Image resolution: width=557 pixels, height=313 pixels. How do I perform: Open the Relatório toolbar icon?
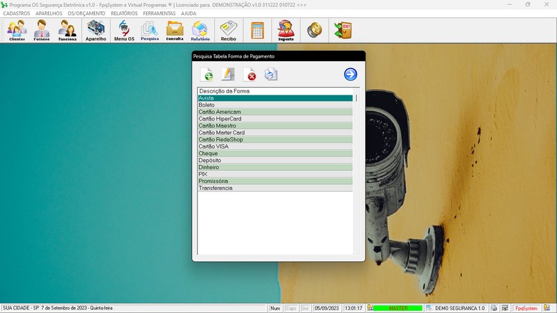200,31
